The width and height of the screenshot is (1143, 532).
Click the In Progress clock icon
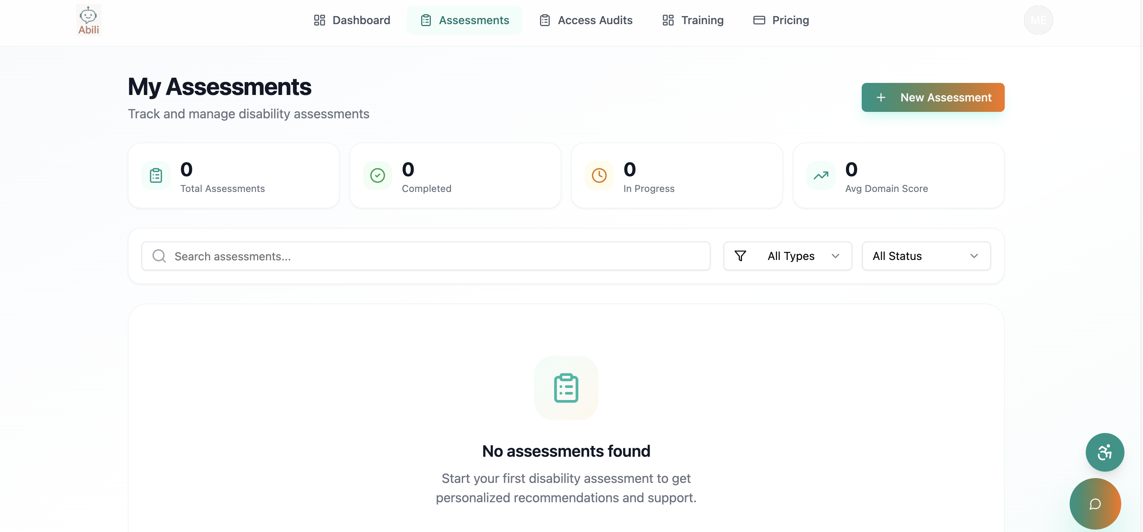599,176
